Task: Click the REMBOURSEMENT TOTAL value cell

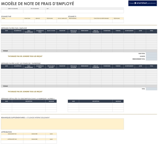Action: click(x=151, y=59)
